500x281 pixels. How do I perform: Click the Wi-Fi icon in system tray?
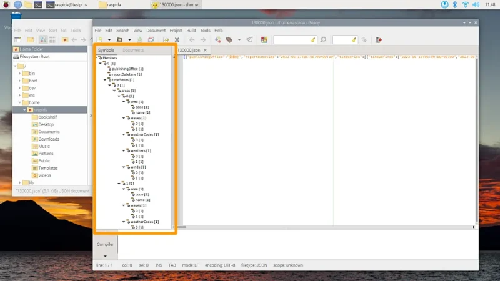[x=466, y=4]
